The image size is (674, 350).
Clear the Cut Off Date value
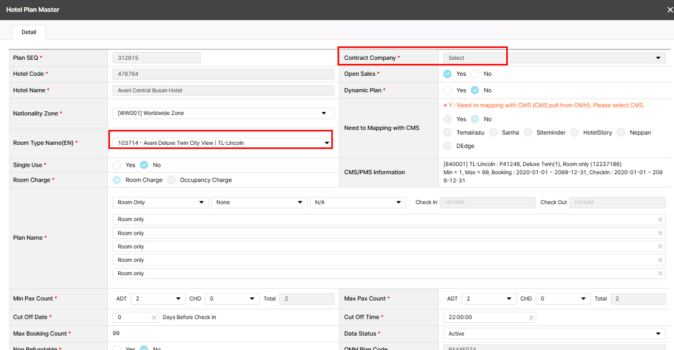[x=154, y=318]
